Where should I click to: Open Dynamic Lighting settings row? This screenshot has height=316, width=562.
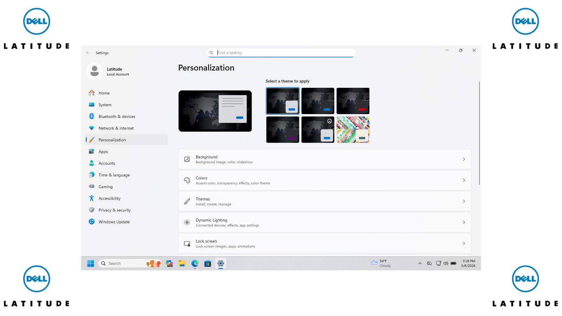(325, 223)
